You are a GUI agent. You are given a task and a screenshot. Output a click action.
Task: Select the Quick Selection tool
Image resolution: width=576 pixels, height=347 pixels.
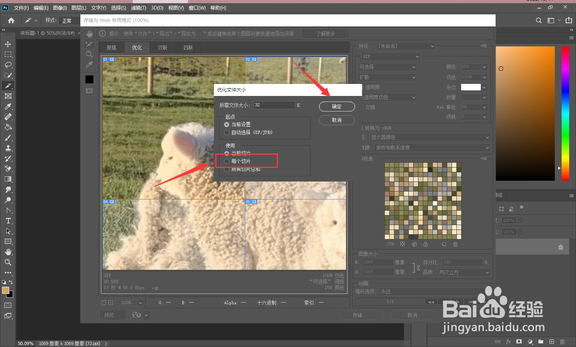tap(8, 75)
